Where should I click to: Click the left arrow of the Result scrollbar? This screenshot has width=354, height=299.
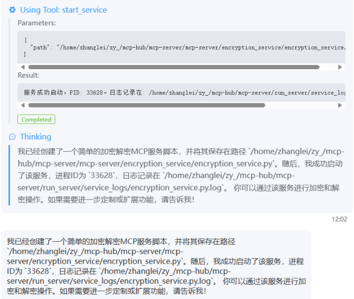tap(23, 105)
